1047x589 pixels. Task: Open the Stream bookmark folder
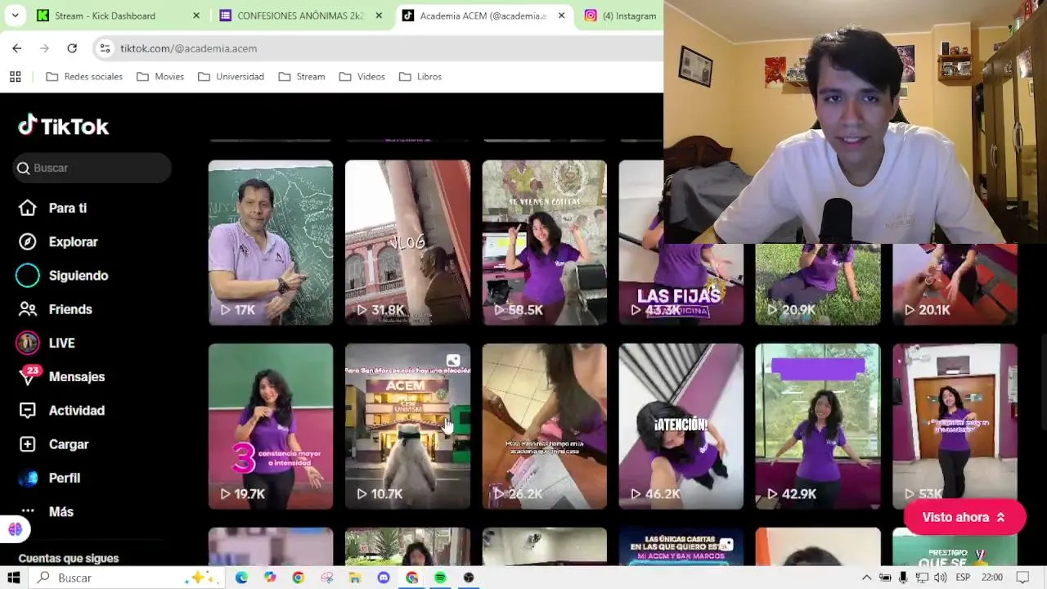[302, 76]
